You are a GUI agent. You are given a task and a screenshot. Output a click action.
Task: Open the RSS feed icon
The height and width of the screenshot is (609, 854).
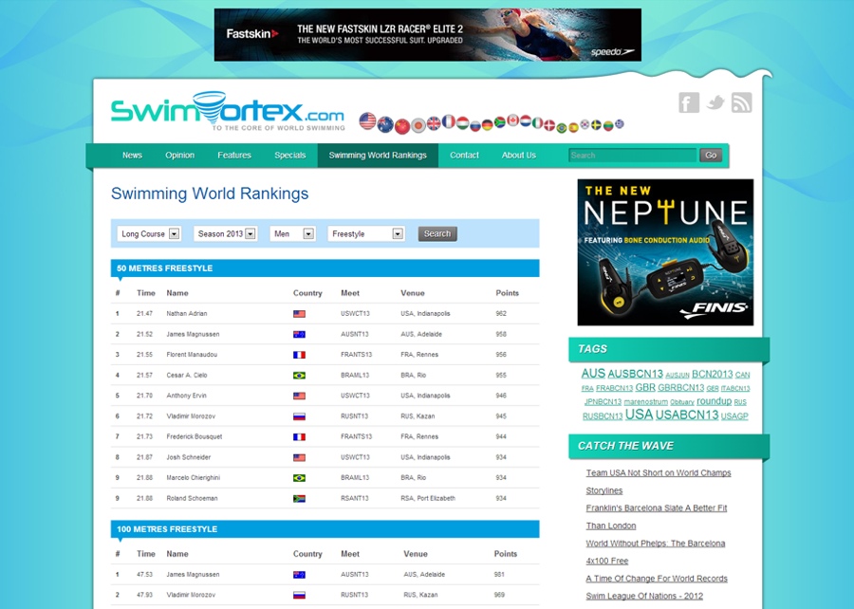741,102
